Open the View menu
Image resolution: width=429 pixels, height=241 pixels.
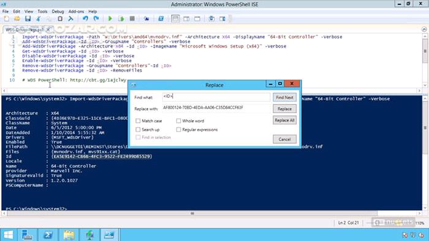click(x=29, y=12)
